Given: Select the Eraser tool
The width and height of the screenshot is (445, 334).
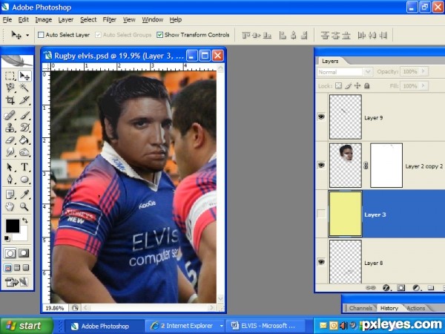Looking at the screenshot, I should pyautogui.click(x=10, y=140).
